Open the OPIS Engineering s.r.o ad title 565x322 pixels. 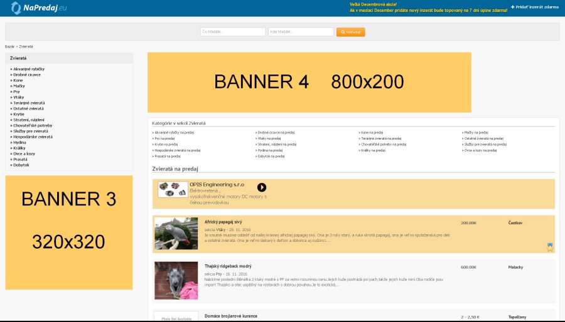coord(217,185)
